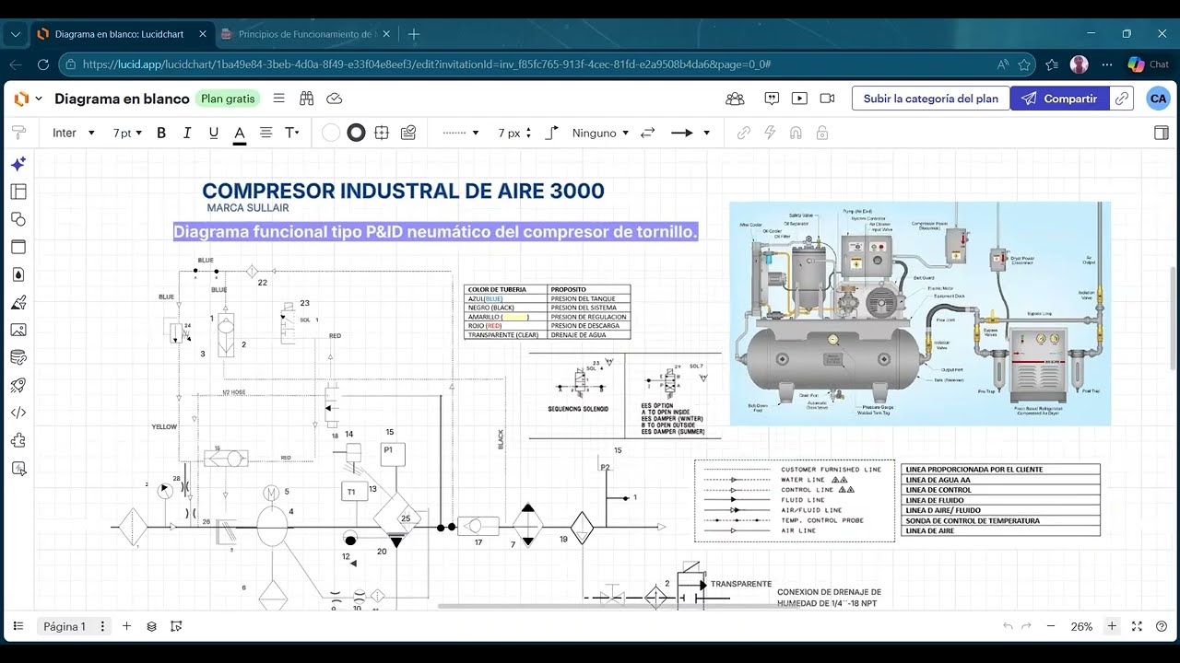Click the magnet snap toolbar icon
Screen dimensions: 1180x663
[796, 133]
